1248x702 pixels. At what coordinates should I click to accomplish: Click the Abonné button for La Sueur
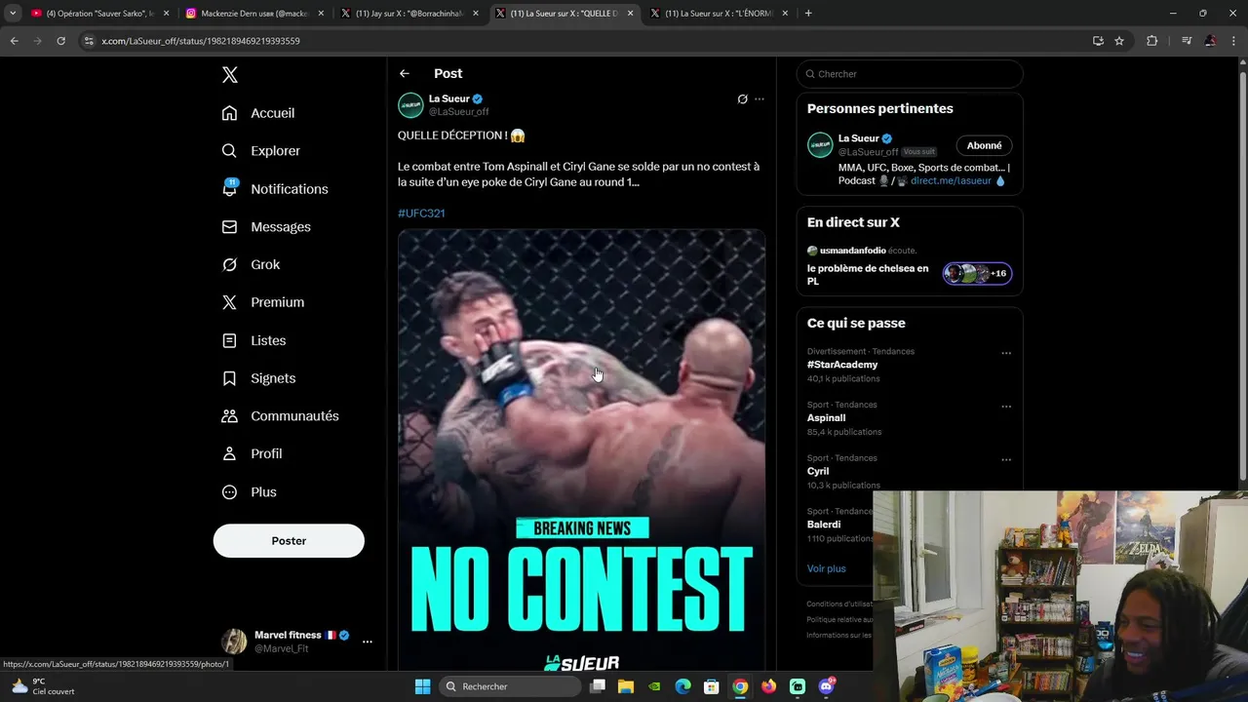pyautogui.click(x=984, y=145)
